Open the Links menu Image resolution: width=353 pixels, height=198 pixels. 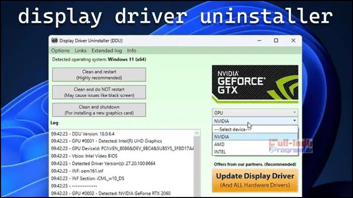(80, 51)
